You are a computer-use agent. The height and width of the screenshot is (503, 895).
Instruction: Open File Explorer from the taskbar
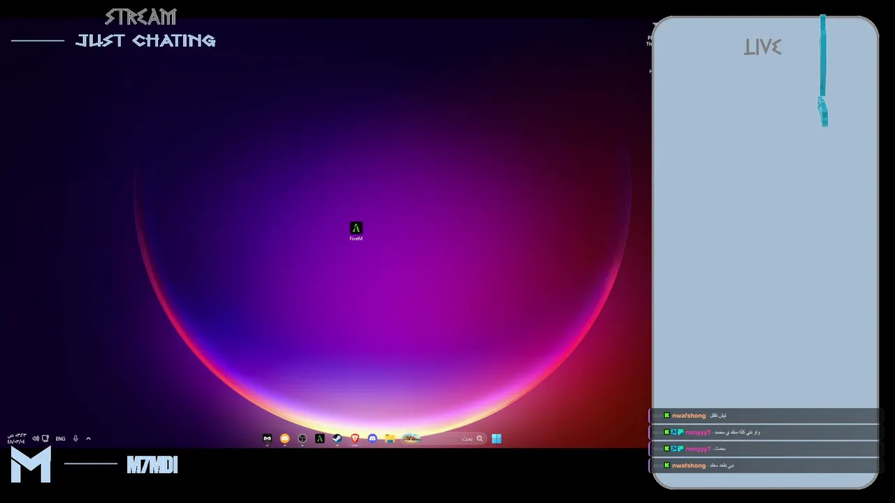390,439
